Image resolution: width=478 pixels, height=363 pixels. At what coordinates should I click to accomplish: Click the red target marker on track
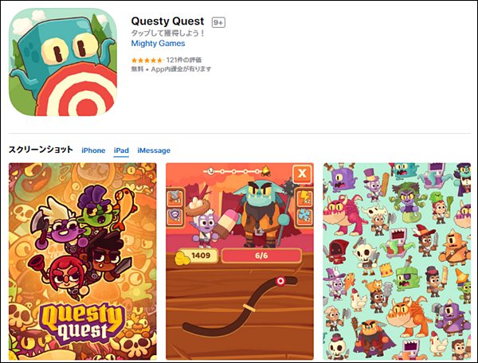pyautogui.click(x=280, y=281)
